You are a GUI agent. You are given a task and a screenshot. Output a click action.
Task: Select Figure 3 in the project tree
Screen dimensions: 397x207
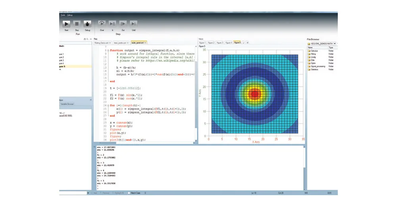tap(62, 60)
